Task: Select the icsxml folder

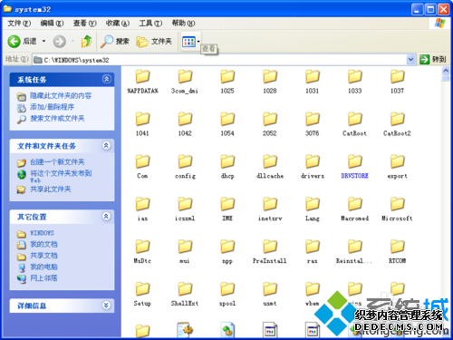Action: tap(185, 209)
